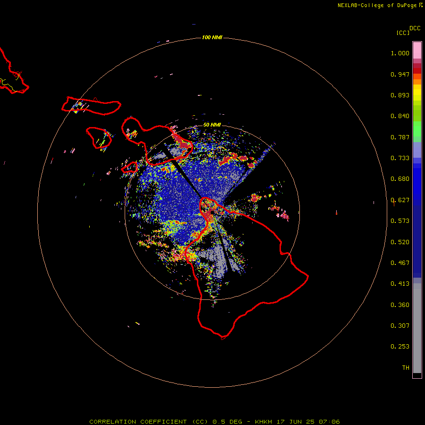
Task: Click the 0.840 scale value
Action: click(400, 116)
